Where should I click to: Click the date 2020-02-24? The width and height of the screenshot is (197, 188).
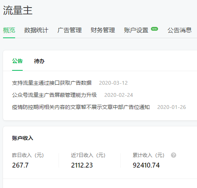click(x=119, y=95)
